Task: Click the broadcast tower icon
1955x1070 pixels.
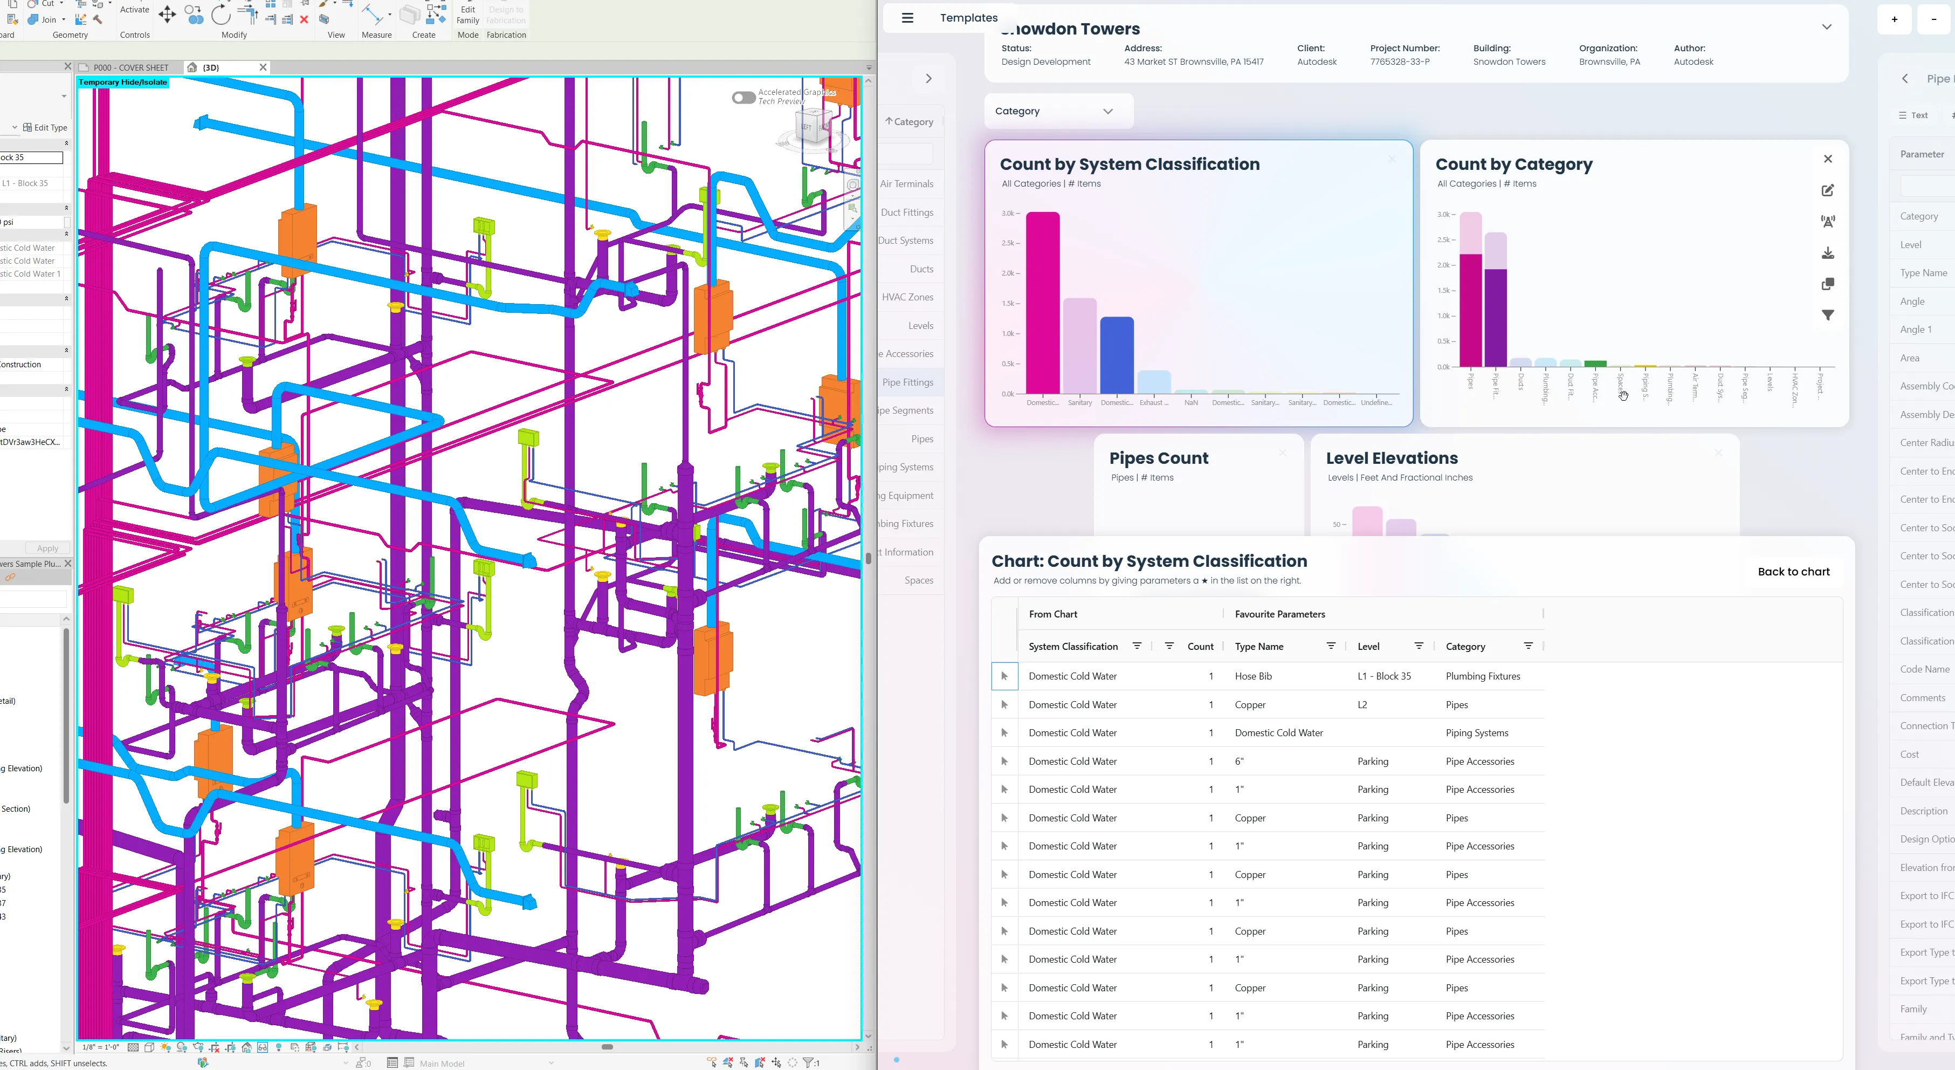Action: (x=1828, y=222)
